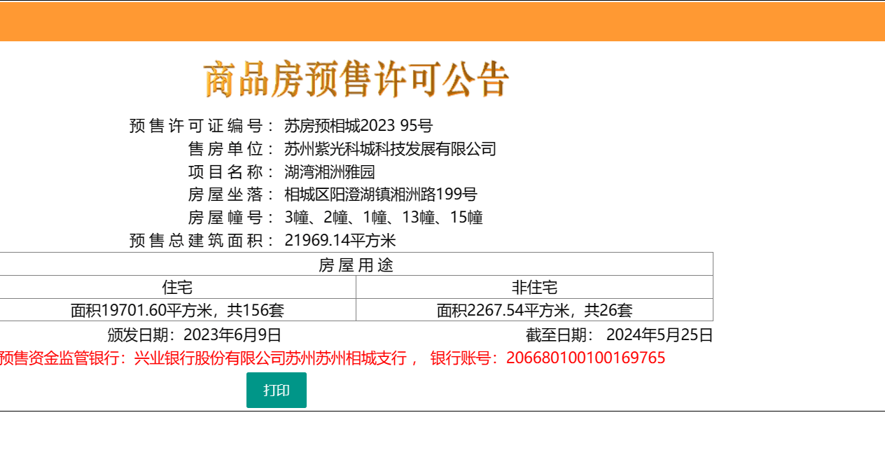Select expiry date 2024年5月25日

660,335
